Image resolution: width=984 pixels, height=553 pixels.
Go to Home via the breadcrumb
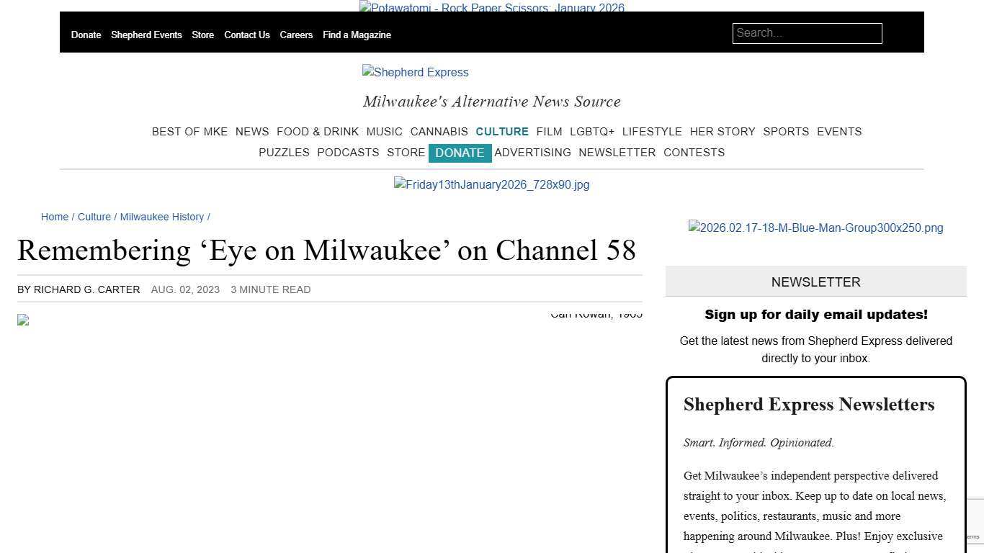(x=54, y=217)
